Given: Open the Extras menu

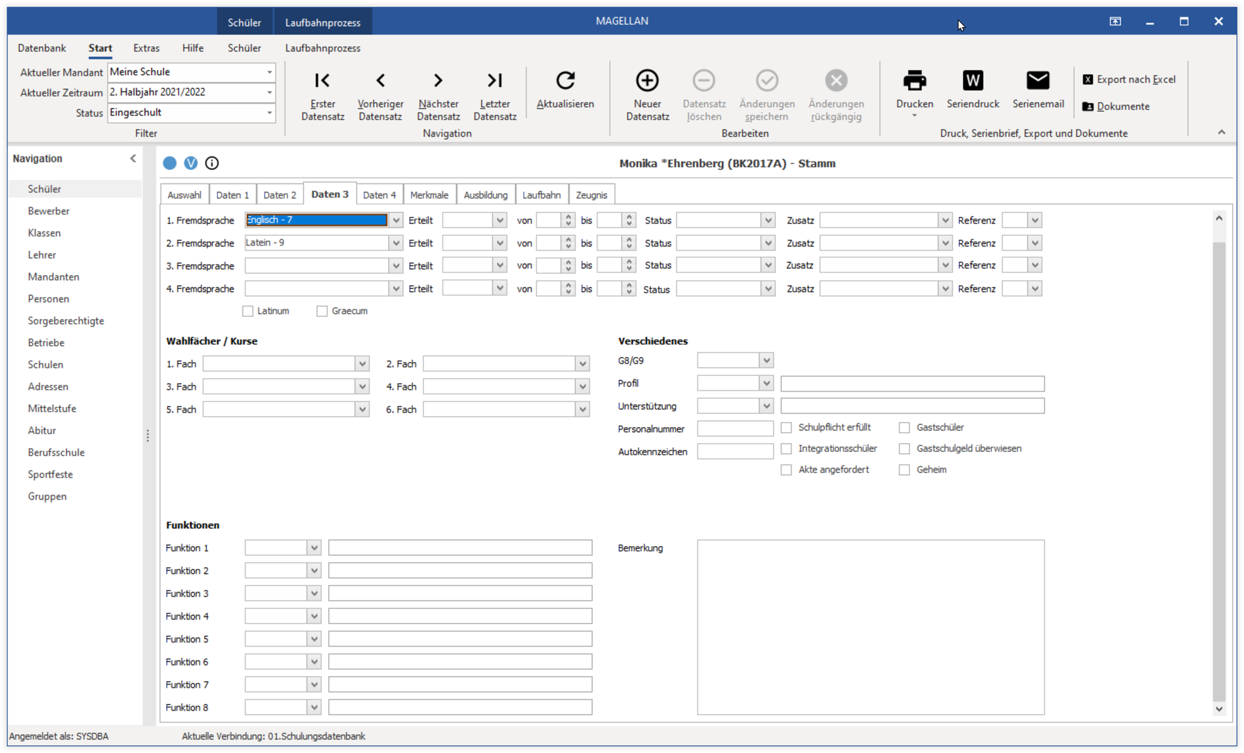Looking at the screenshot, I should point(146,48).
